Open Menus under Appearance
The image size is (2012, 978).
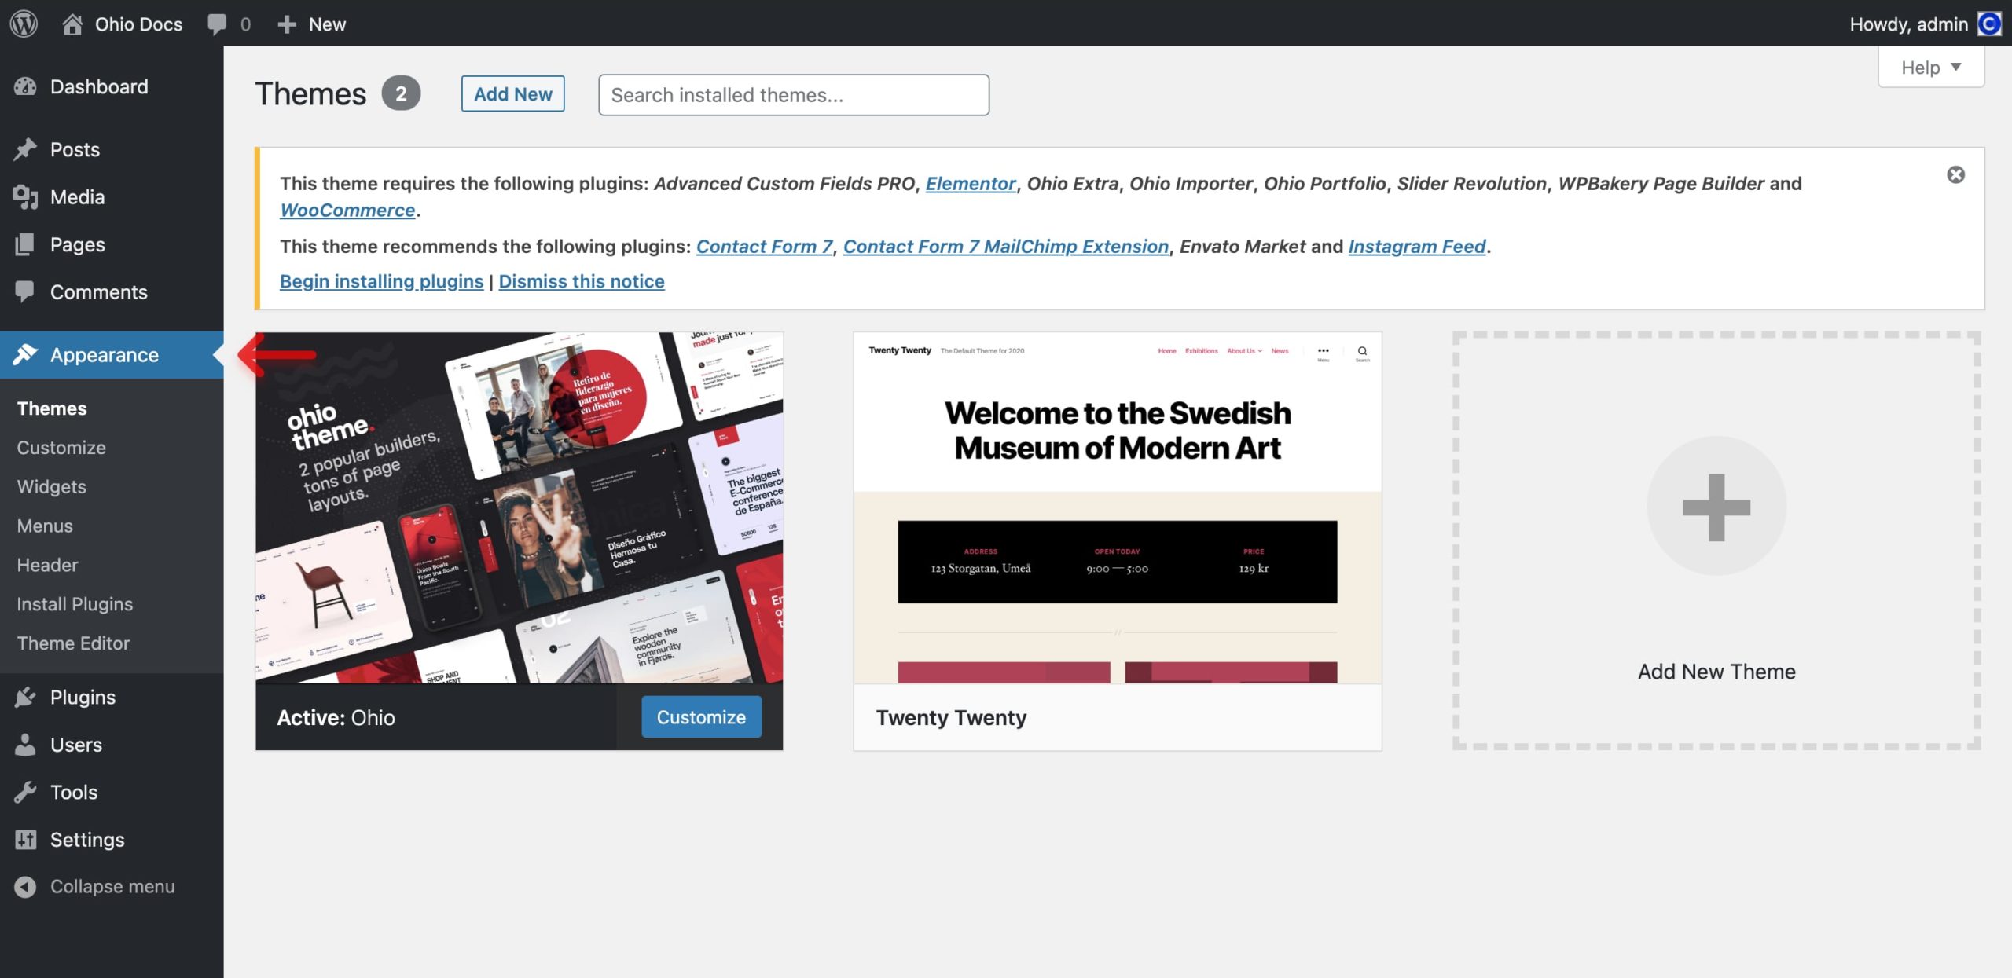[x=45, y=526]
